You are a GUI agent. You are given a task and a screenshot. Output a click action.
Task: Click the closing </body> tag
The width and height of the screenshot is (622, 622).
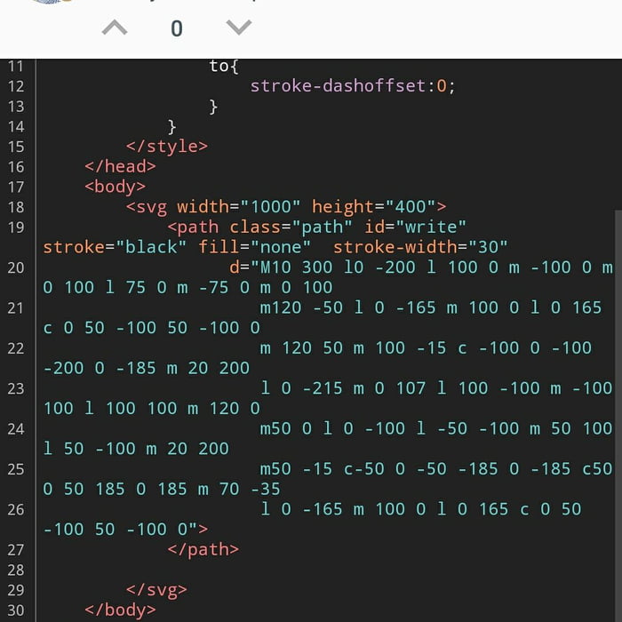point(120,610)
